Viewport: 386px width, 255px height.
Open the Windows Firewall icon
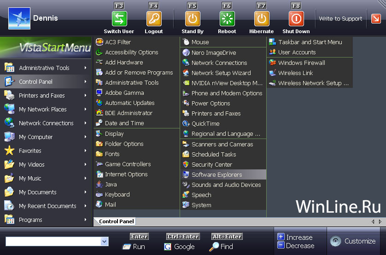coord(273,63)
